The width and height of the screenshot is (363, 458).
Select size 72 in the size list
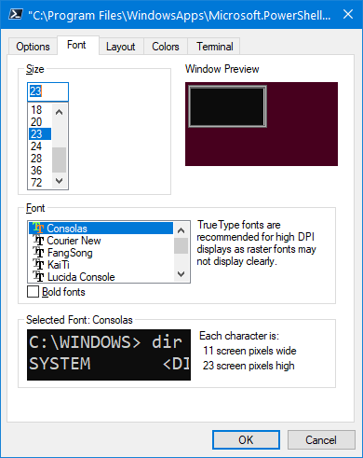tap(40, 183)
